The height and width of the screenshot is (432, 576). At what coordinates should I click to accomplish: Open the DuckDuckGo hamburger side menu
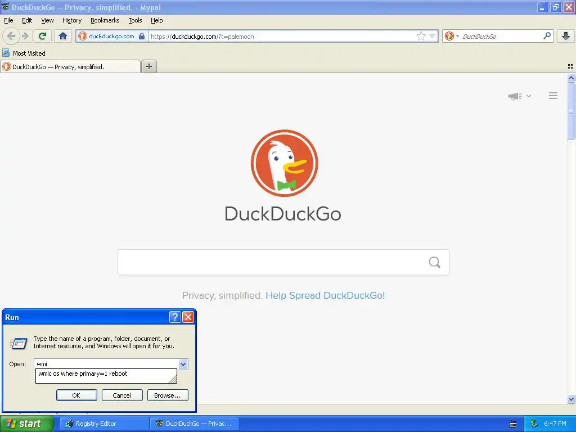[553, 96]
